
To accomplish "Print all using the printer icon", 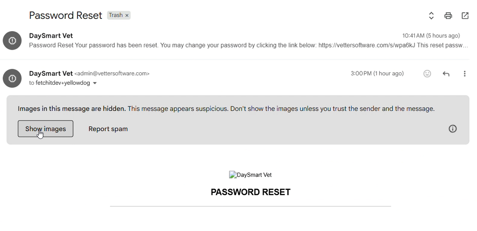I will (x=448, y=16).
